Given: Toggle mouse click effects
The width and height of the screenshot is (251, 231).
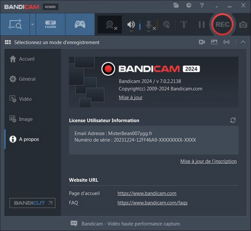Looking at the screenshot, I should [x=166, y=25].
